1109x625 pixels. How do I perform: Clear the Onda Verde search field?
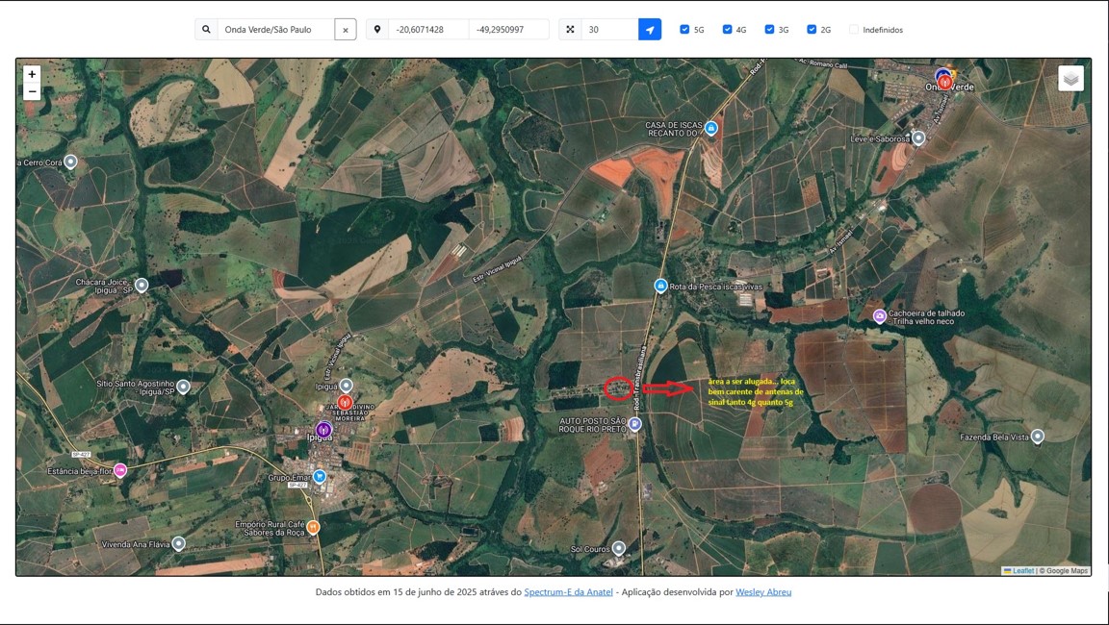(x=346, y=30)
